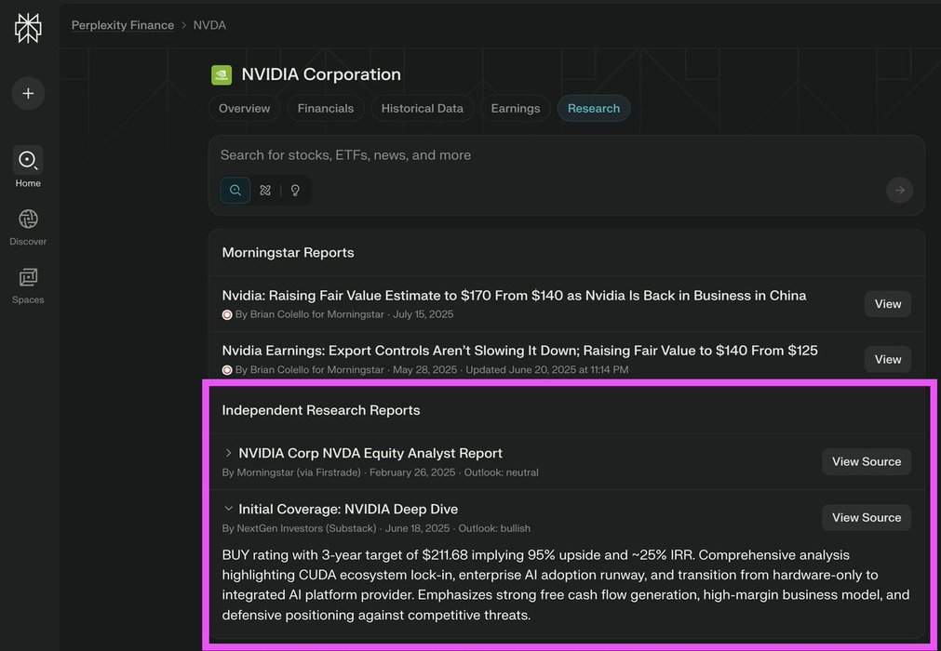Image resolution: width=941 pixels, height=651 pixels.
Task: Go to Home in the sidebar
Action: (28, 166)
